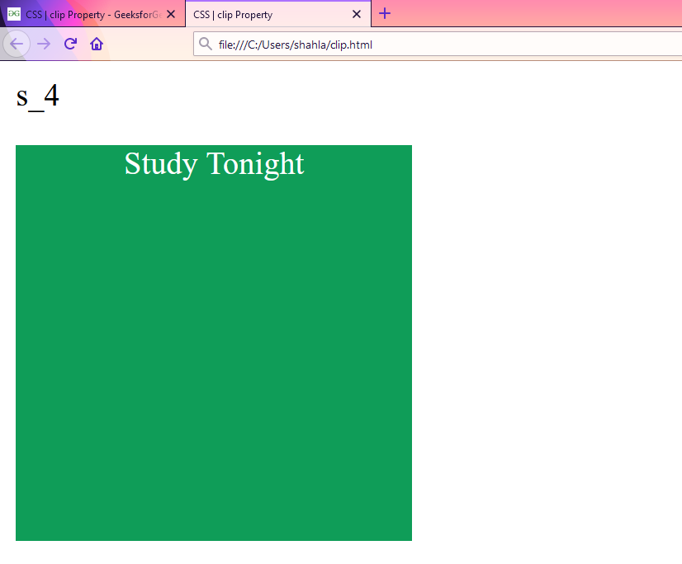Click the s_4 page heading
The width and height of the screenshot is (682, 564).
38,96
